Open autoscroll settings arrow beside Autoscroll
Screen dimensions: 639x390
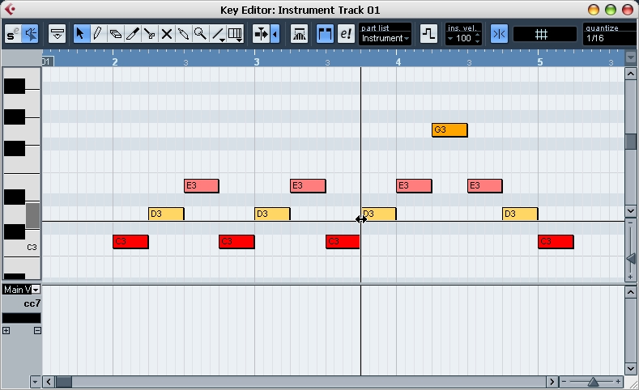point(275,34)
